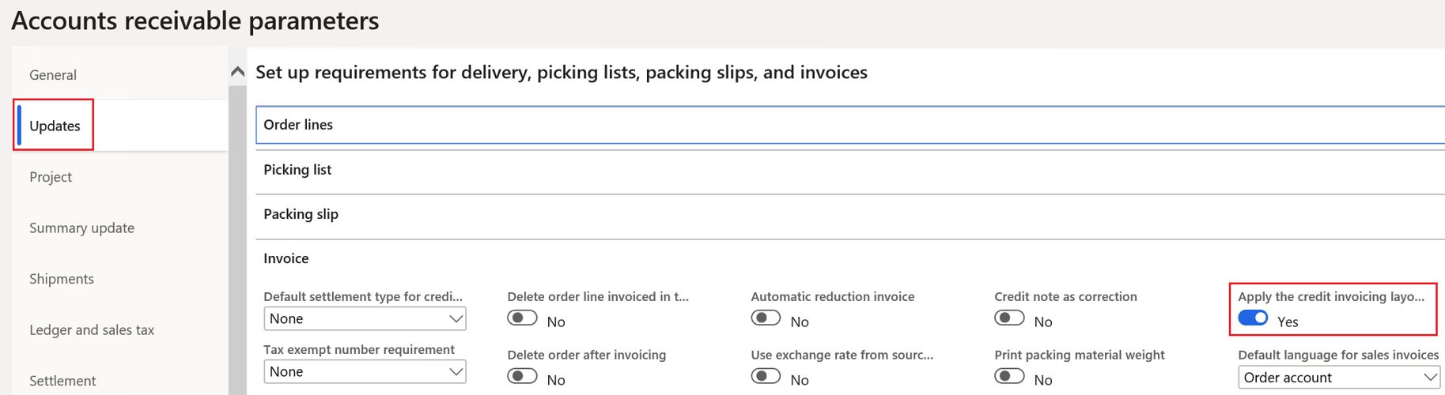
Task: Click the sidebar scroll-up chevron arrow
Action: [237, 72]
